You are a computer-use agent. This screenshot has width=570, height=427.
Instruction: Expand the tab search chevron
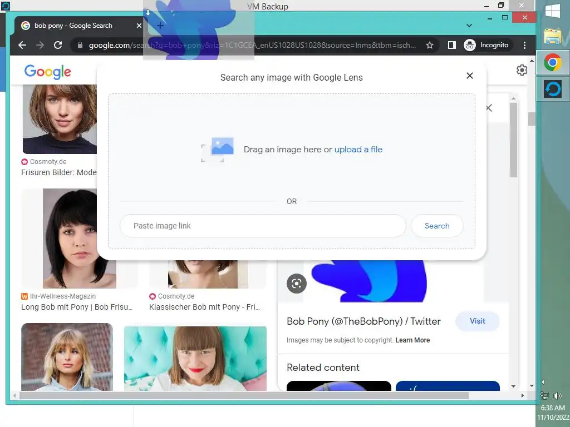(x=469, y=26)
